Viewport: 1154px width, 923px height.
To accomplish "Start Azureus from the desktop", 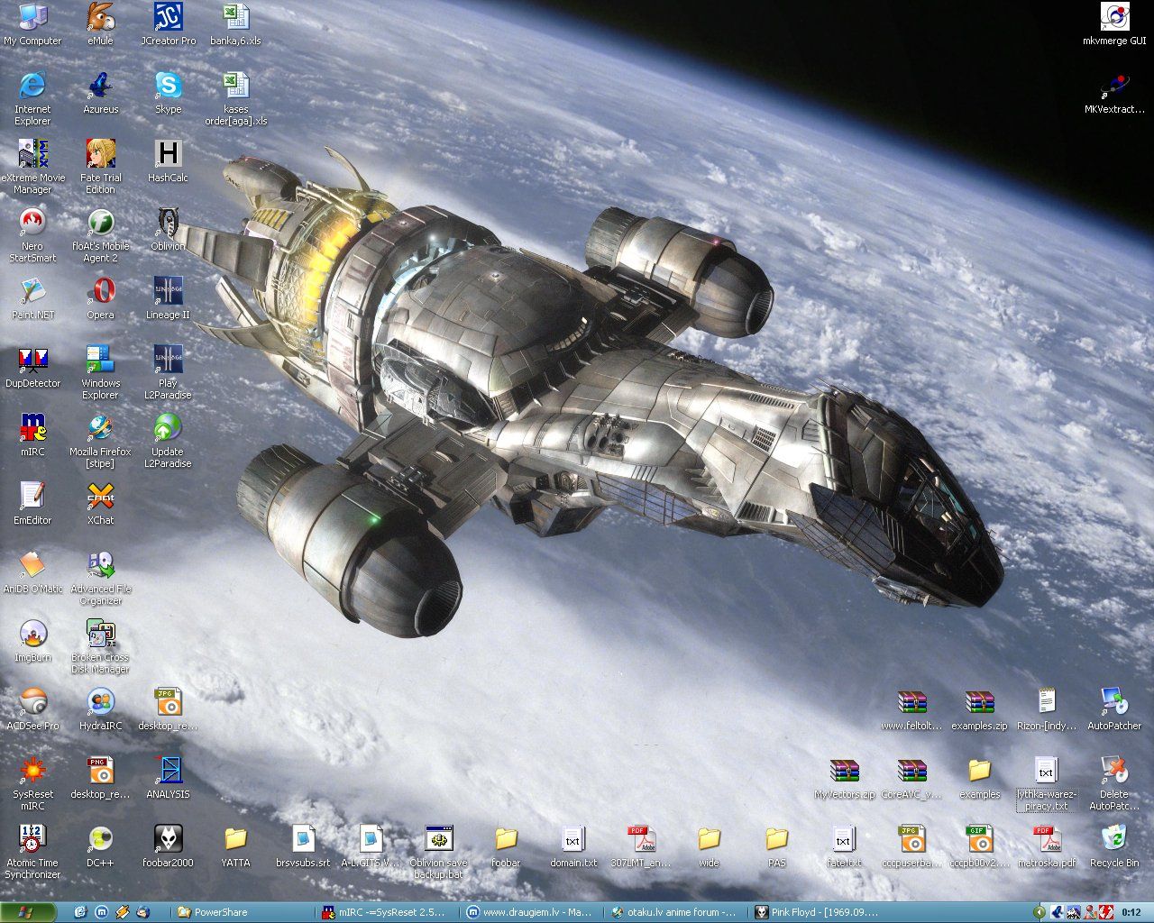I will click(x=100, y=93).
